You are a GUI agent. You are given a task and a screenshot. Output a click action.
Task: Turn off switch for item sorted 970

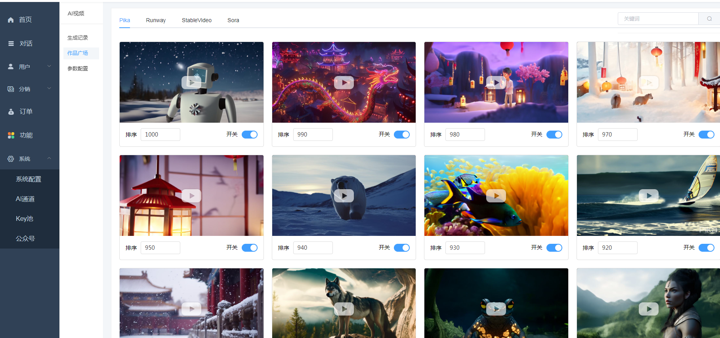point(707,135)
